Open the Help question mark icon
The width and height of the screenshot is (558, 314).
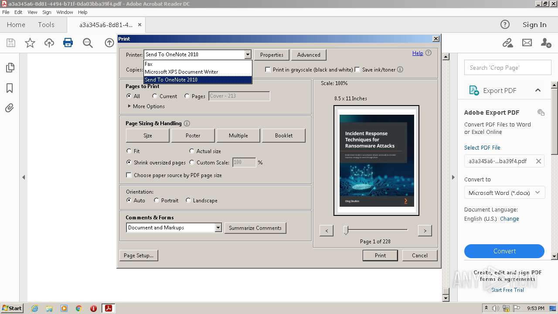coord(505,24)
